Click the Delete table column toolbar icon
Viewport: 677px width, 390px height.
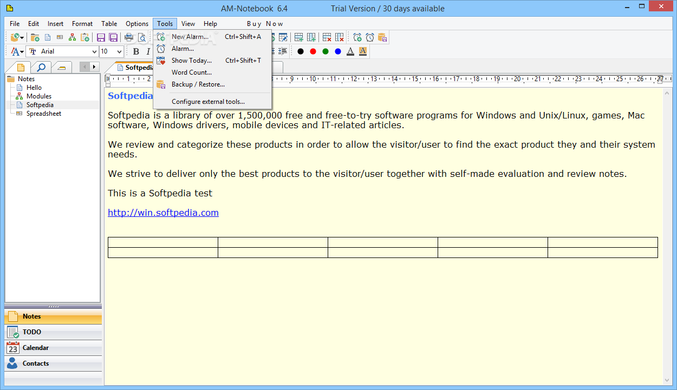click(x=340, y=37)
